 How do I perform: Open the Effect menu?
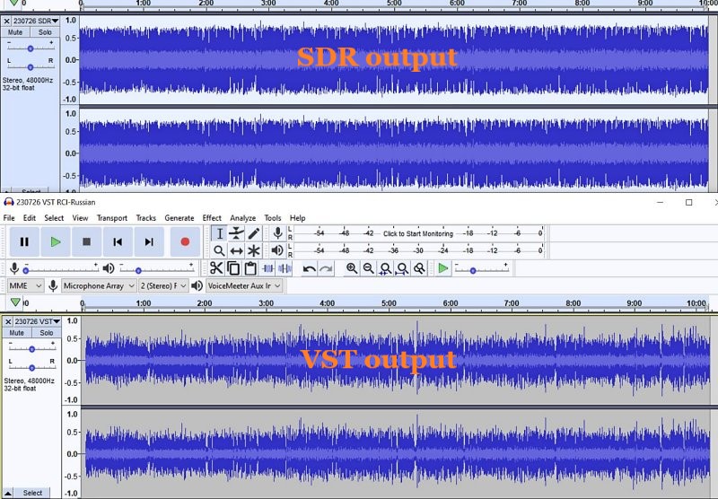(212, 218)
